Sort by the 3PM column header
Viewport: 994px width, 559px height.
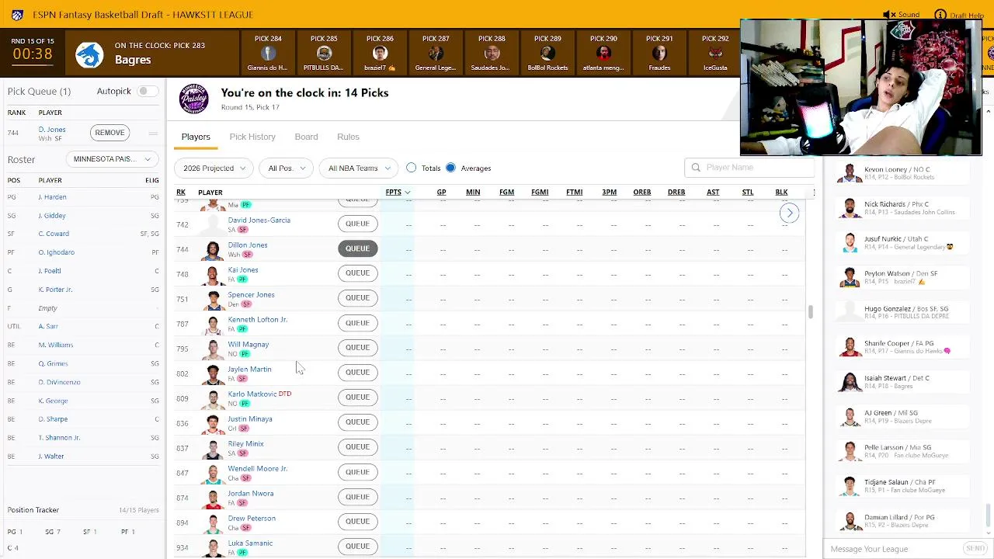click(x=609, y=193)
